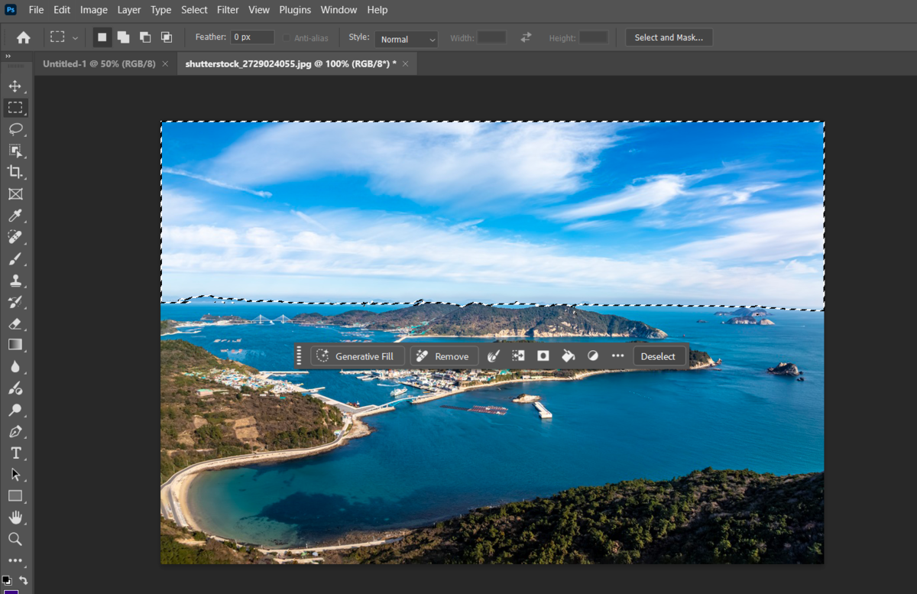Enable Subtract from selection mode
Image resolution: width=917 pixels, height=594 pixels.
point(145,37)
